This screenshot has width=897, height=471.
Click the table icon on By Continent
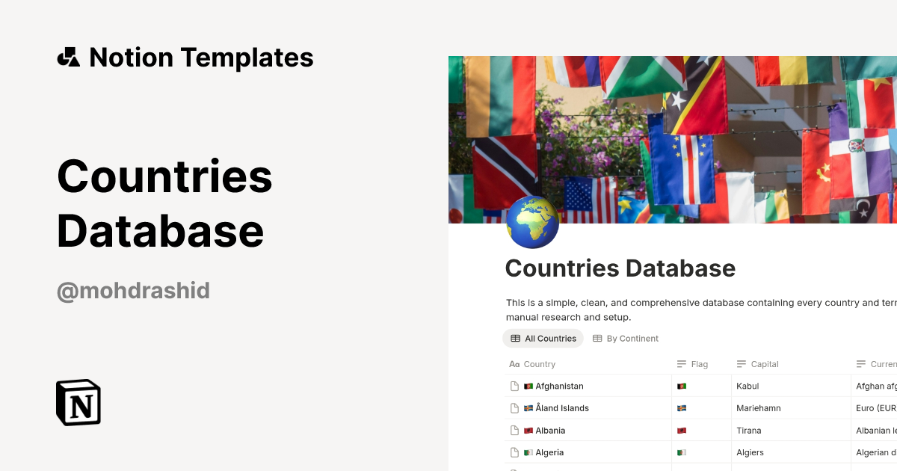(597, 339)
